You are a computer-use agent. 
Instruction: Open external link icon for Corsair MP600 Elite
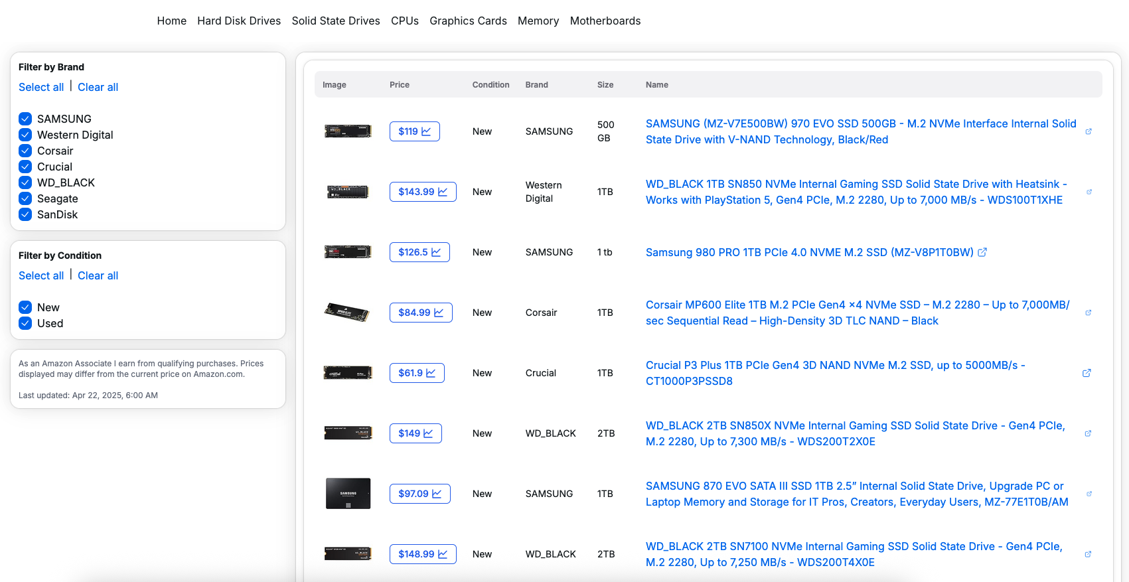point(1089,313)
